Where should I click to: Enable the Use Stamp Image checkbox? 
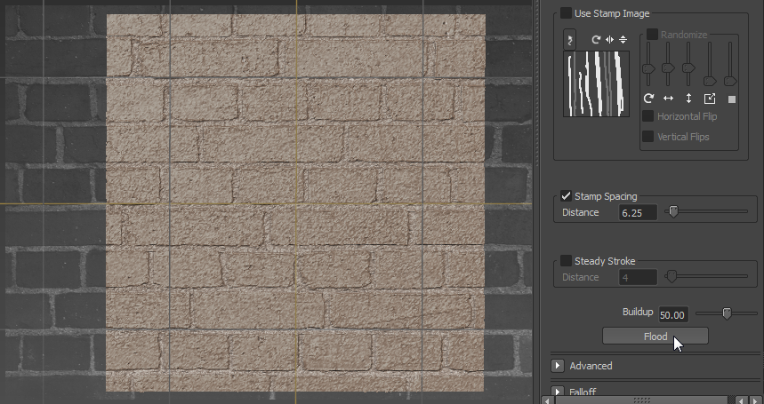pyautogui.click(x=567, y=13)
